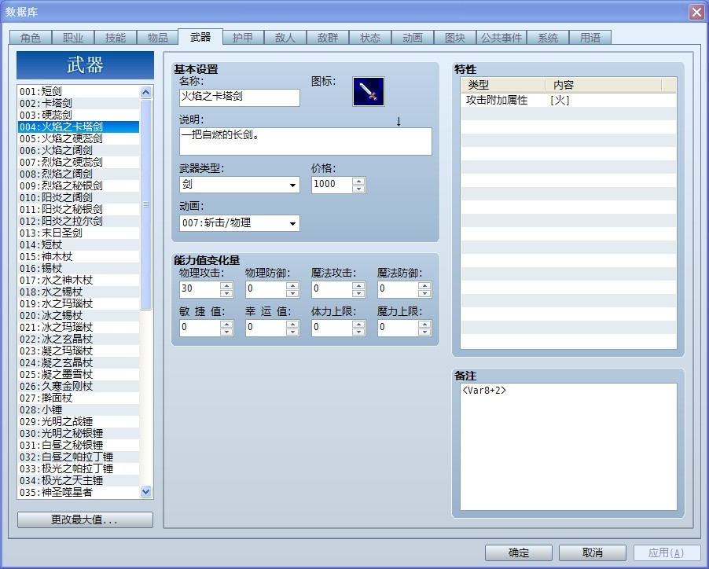Viewport: 709px width, 569px height.
Task: Open the 状态 tab
Action: click(x=370, y=38)
